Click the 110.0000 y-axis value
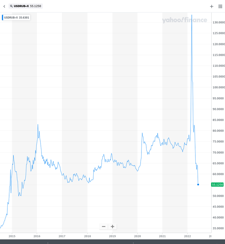This screenshot has width=225, height=244. tap(219, 66)
